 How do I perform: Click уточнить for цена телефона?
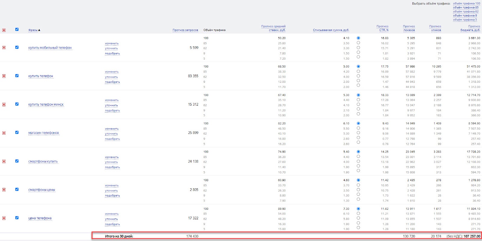(111, 219)
